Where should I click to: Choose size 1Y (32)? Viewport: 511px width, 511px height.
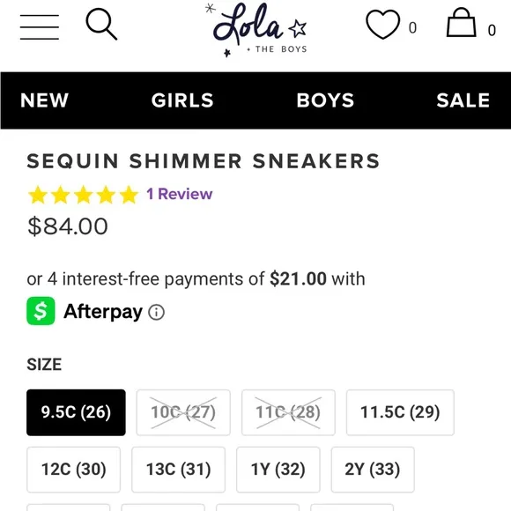(278, 470)
